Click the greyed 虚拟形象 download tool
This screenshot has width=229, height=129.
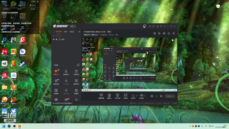coord(66,91)
